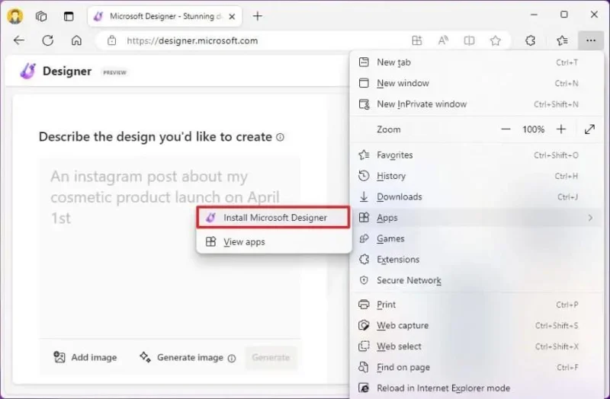The image size is (610, 399).
Task: Open the Extensions puzzle toolbar icon
Action: click(530, 40)
